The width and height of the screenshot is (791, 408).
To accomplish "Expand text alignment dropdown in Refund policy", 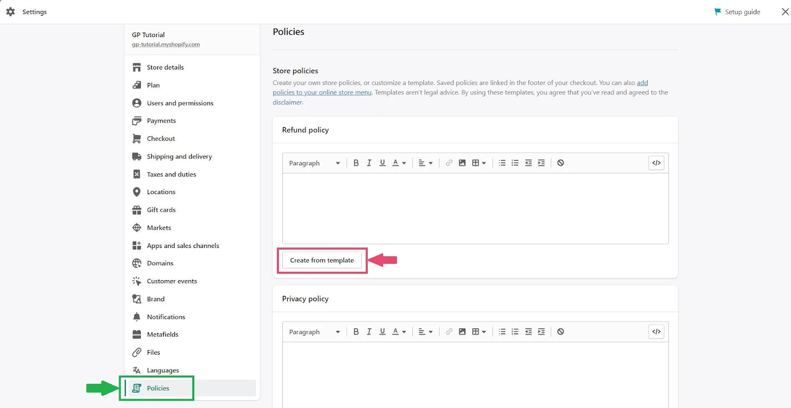I will [x=425, y=163].
